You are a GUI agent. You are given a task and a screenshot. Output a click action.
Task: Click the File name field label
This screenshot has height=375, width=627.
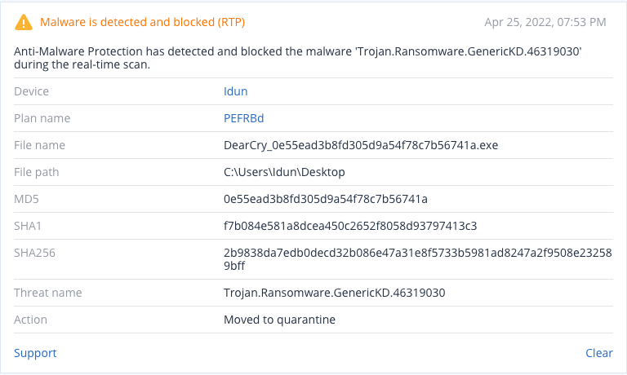tap(39, 145)
